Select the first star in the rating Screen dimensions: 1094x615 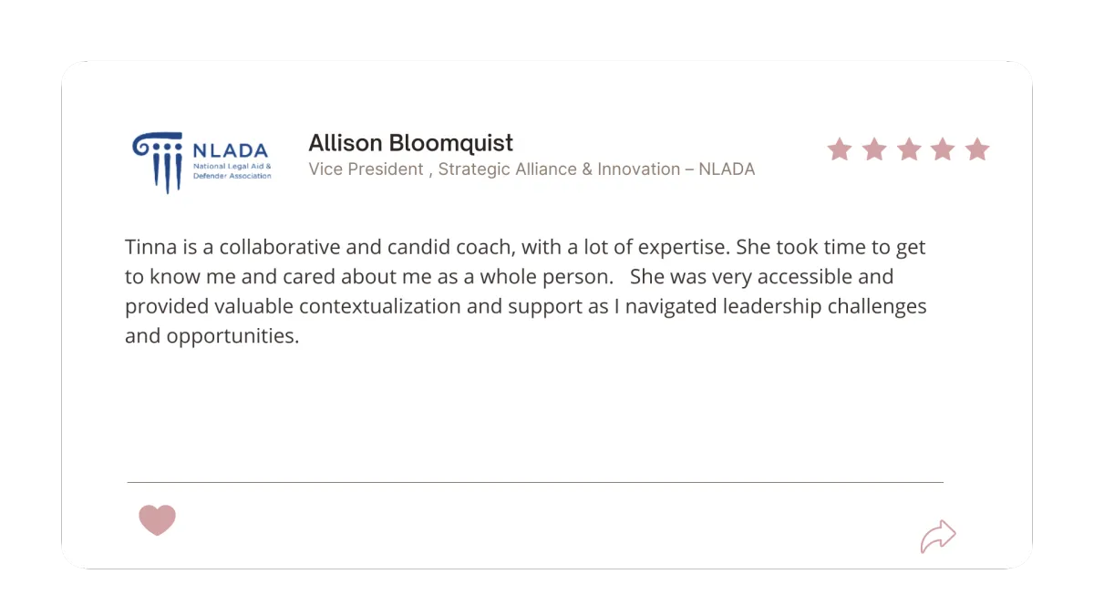click(840, 149)
